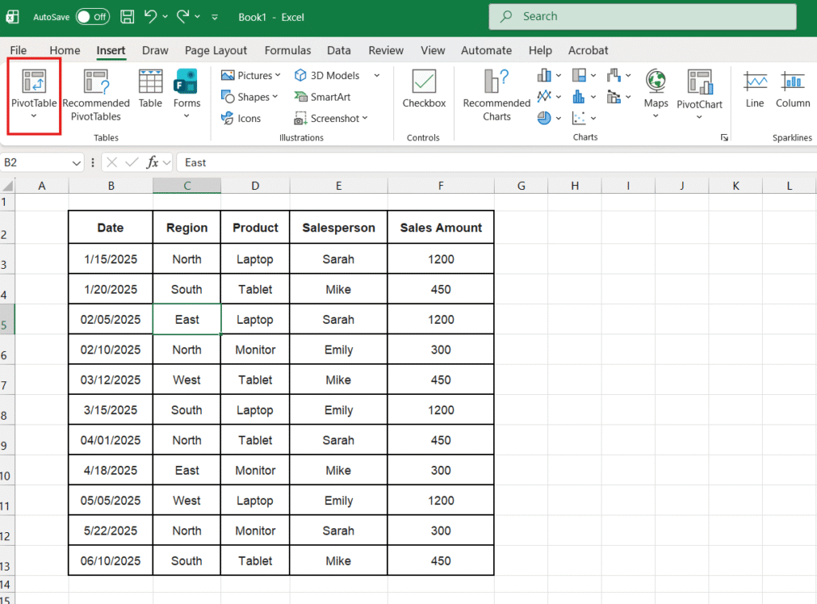The image size is (817, 604).
Task: Open Recommended Charts
Action: click(496, 83)
